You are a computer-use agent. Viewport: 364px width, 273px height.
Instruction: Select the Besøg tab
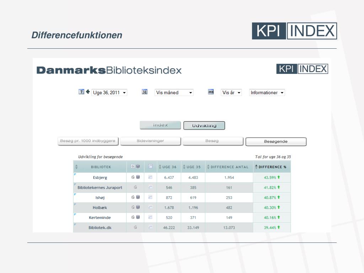click(213, 141)
